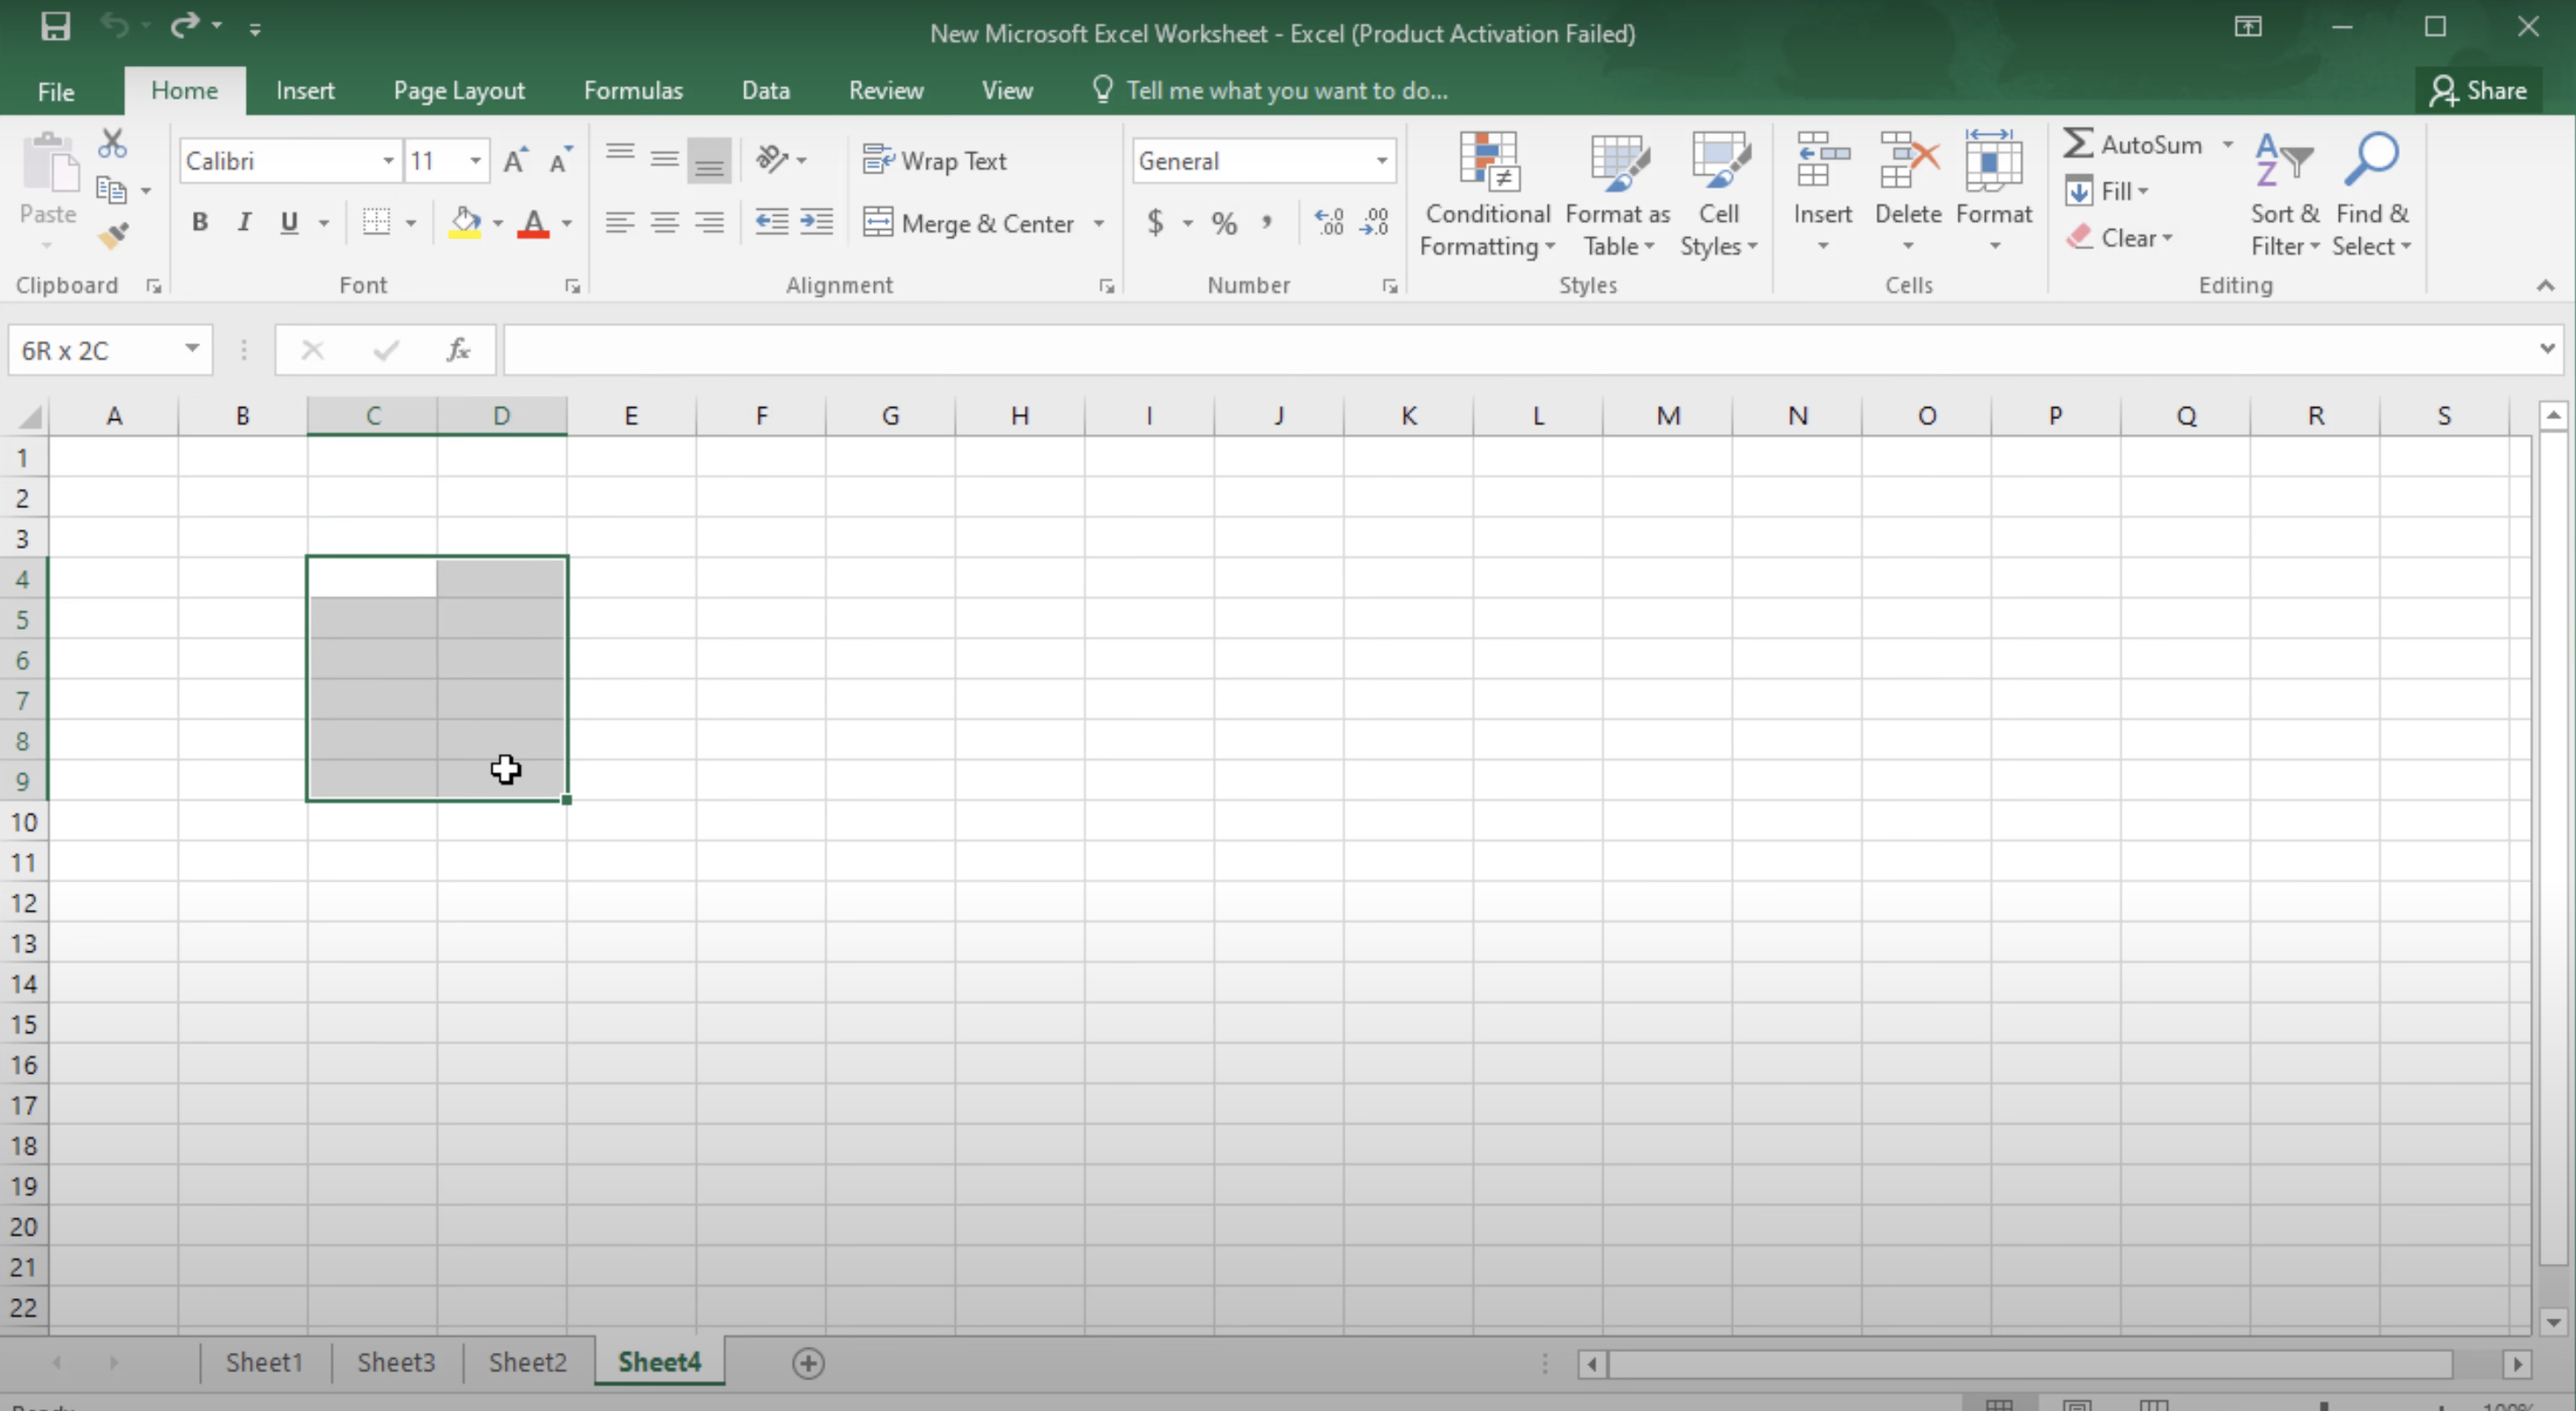Click the Insert Function fx icon

458,350
